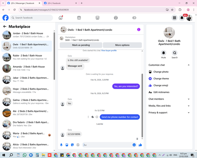
Task: Open the Facebook menu grid icon
Action: [175, 18]
